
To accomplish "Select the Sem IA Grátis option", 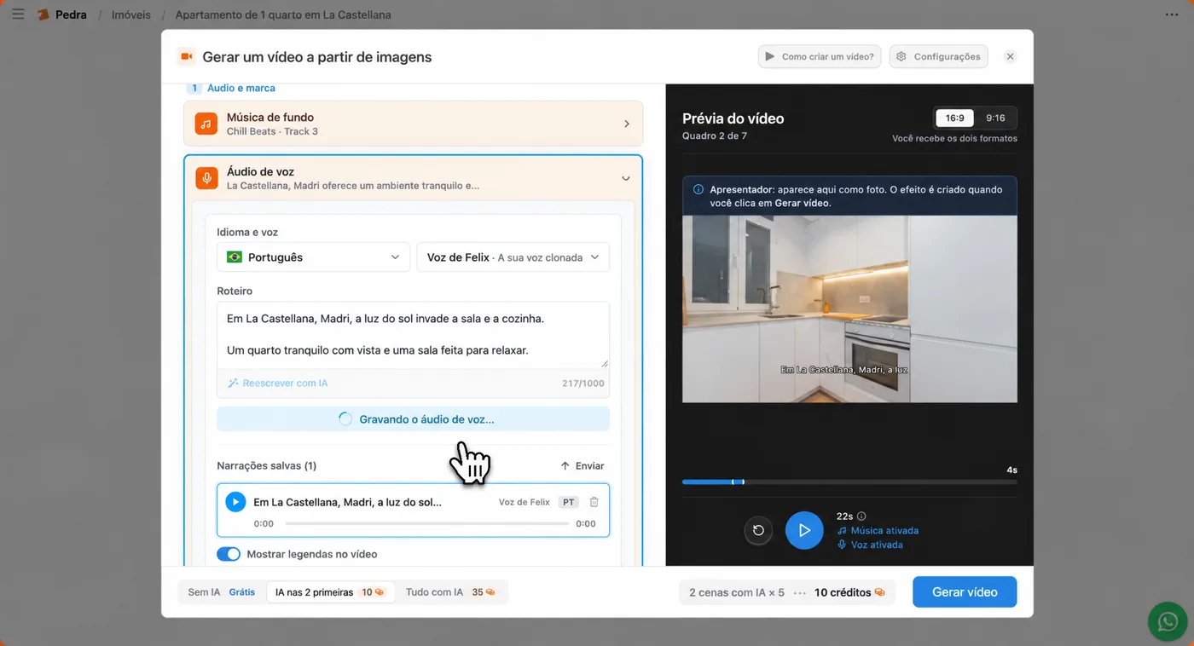I will click(222, 591).
